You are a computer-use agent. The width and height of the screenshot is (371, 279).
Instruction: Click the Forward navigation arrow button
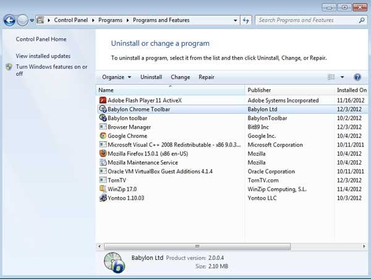click(x=22, y=20)
